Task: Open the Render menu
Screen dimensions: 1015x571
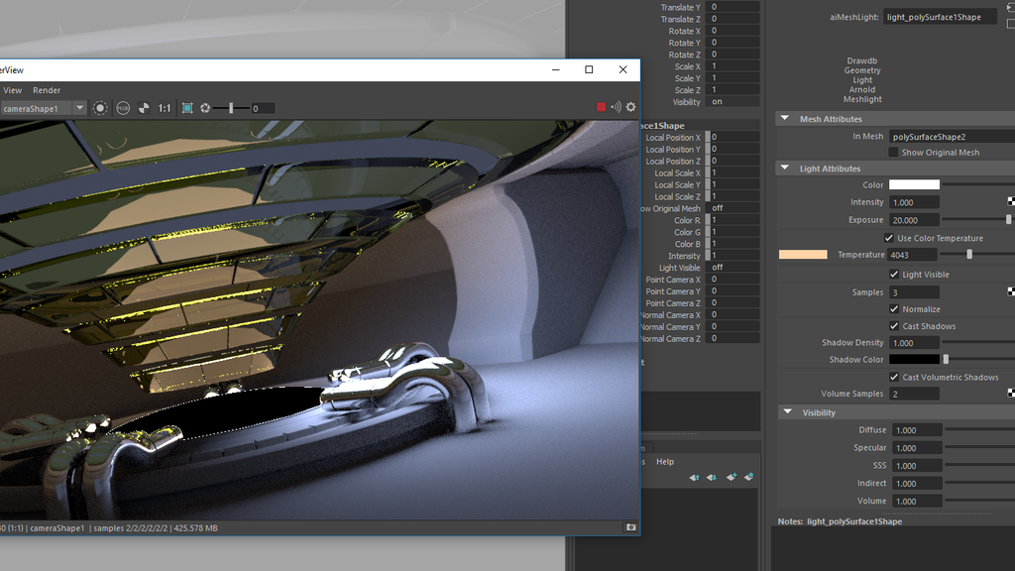Action: [x=47, y=90]
